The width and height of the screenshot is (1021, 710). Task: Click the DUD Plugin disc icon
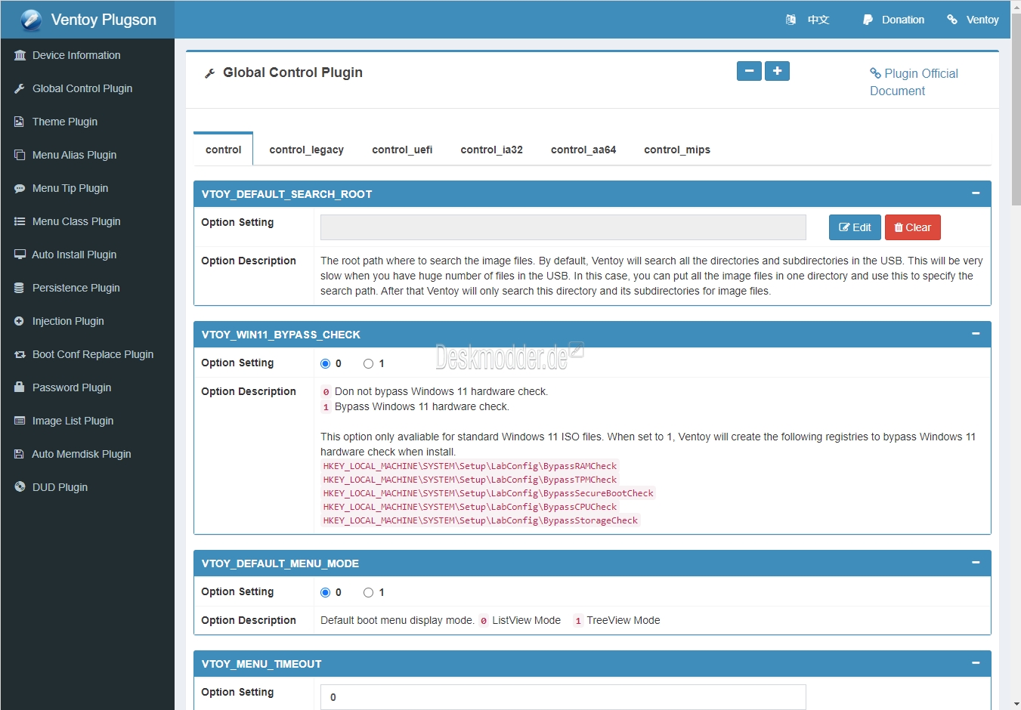pyautogui.click(x=20, y=487)
